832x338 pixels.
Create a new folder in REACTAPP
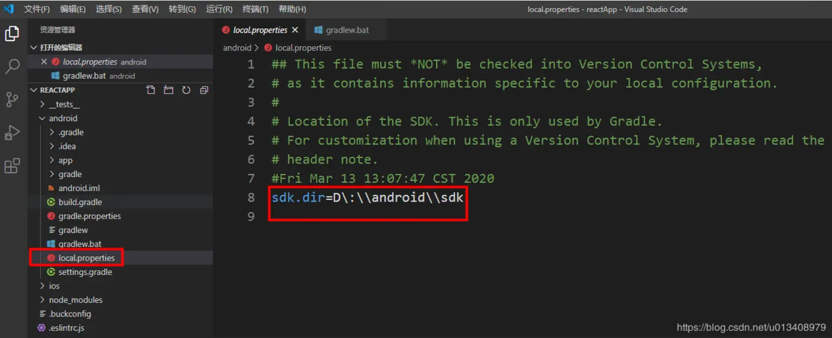(168, 90)
